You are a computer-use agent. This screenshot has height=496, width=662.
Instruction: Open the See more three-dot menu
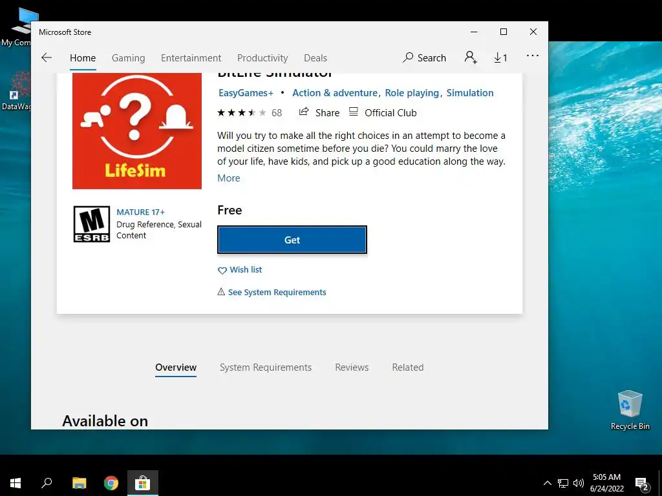point(533,56)
